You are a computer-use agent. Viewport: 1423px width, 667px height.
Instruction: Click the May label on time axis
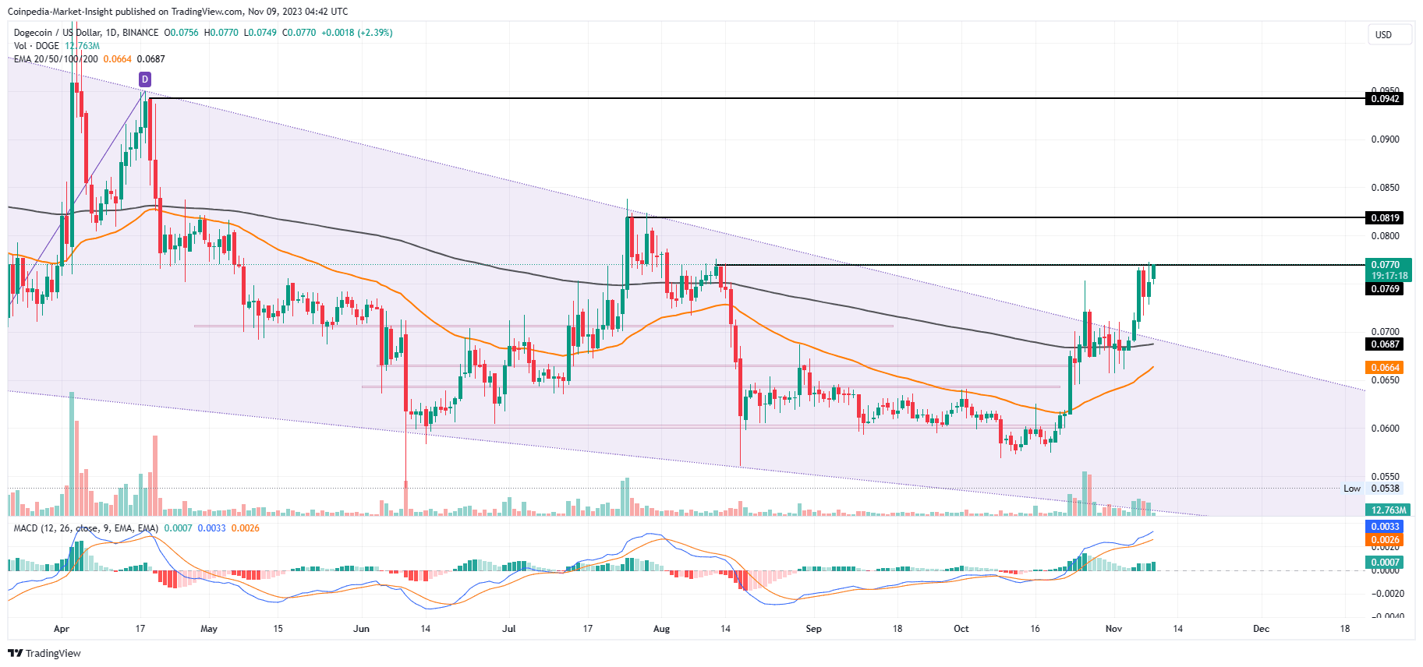tap(209, 629)
